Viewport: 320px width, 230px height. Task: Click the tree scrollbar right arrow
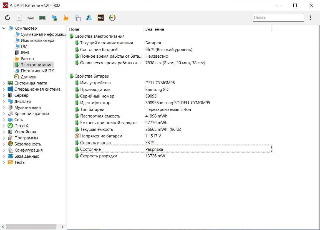[x=62, y=227]
